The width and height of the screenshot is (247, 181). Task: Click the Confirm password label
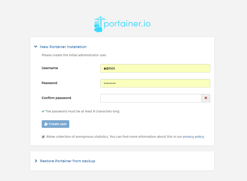pyautogui.click(x=56, y=98)
